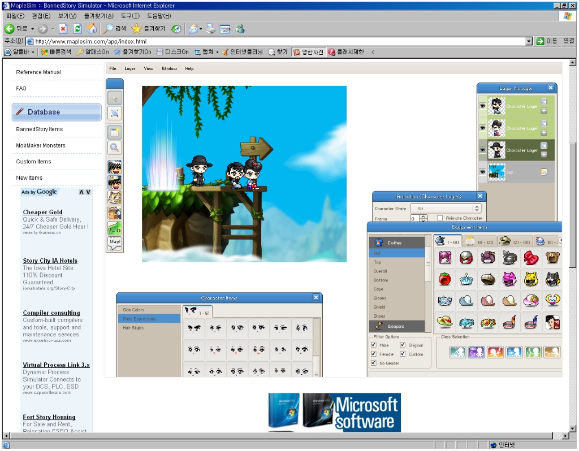Uncheck the No Gender filter checkbox
The height and width of the screenshot is (451, 579).
(373, 363)
